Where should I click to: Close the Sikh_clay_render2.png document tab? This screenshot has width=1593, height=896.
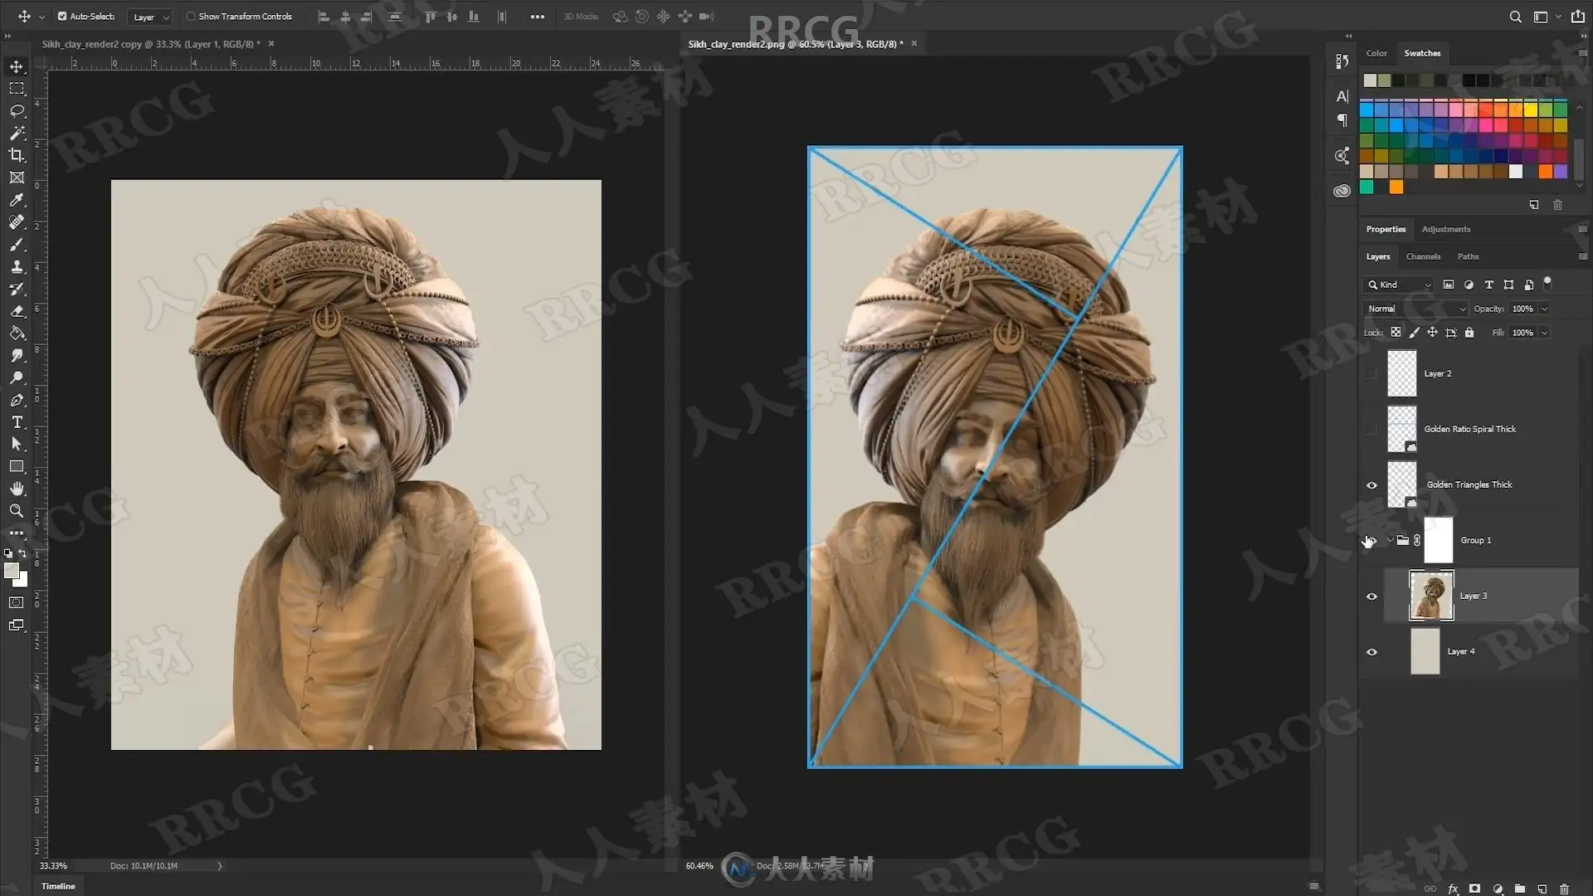coord(914,44)
